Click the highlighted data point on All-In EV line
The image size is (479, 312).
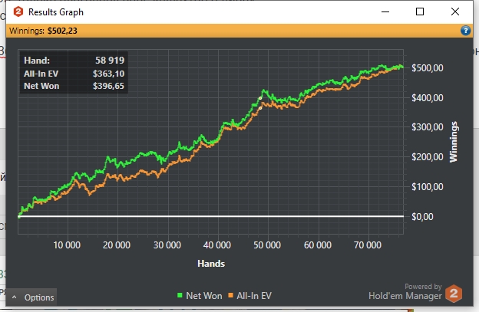click(260, 108)
